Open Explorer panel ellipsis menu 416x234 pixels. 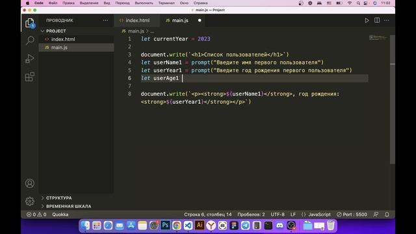tap(105, 20)
